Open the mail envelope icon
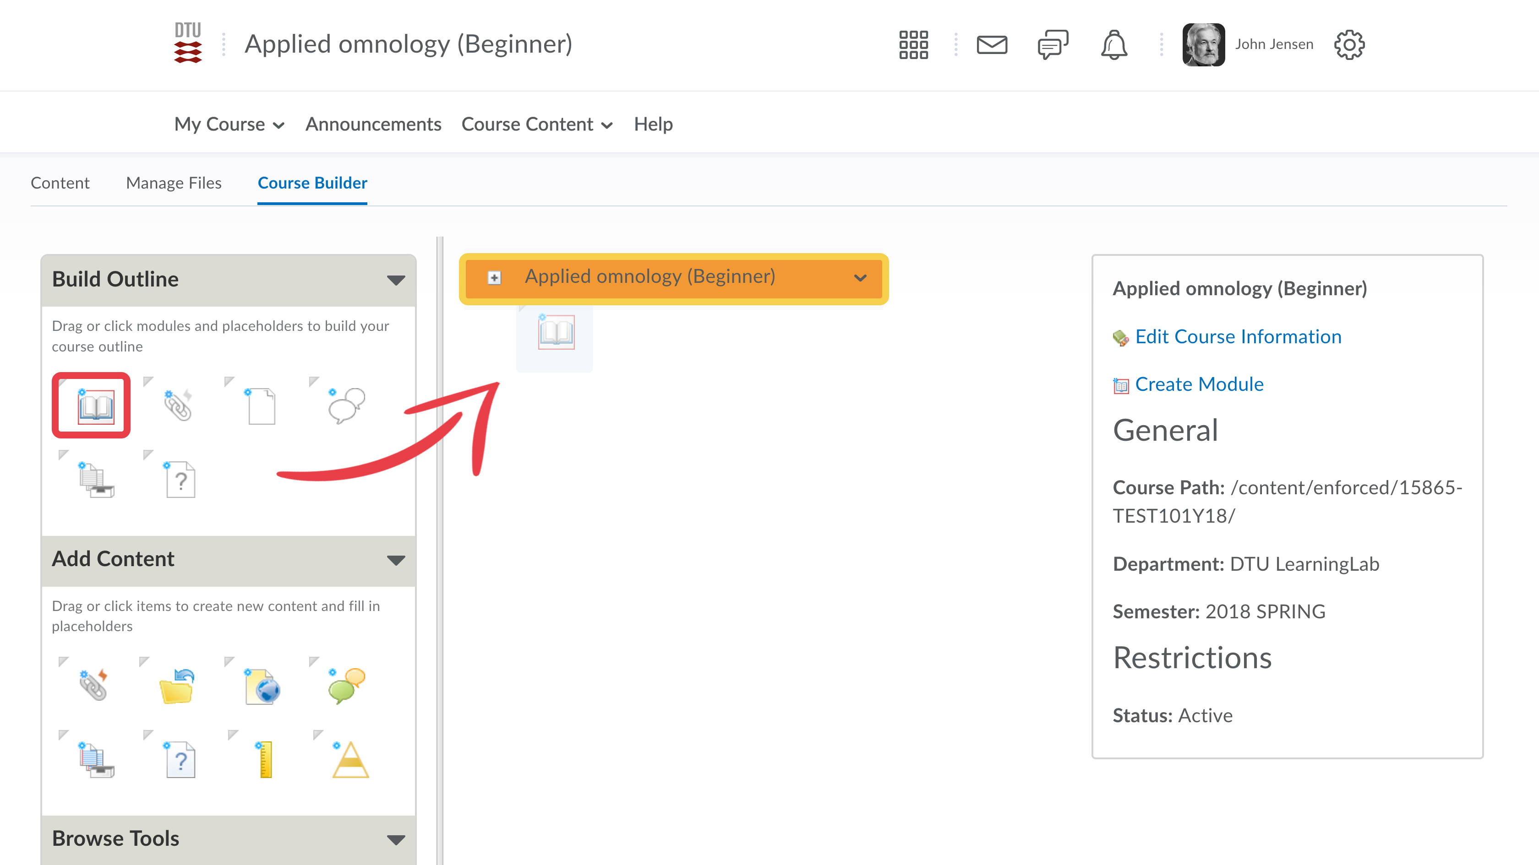This screenshot has width=1539, height=865. 992,45
